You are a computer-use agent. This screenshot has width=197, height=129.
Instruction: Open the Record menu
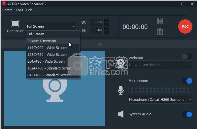click(x=7, y=10)
